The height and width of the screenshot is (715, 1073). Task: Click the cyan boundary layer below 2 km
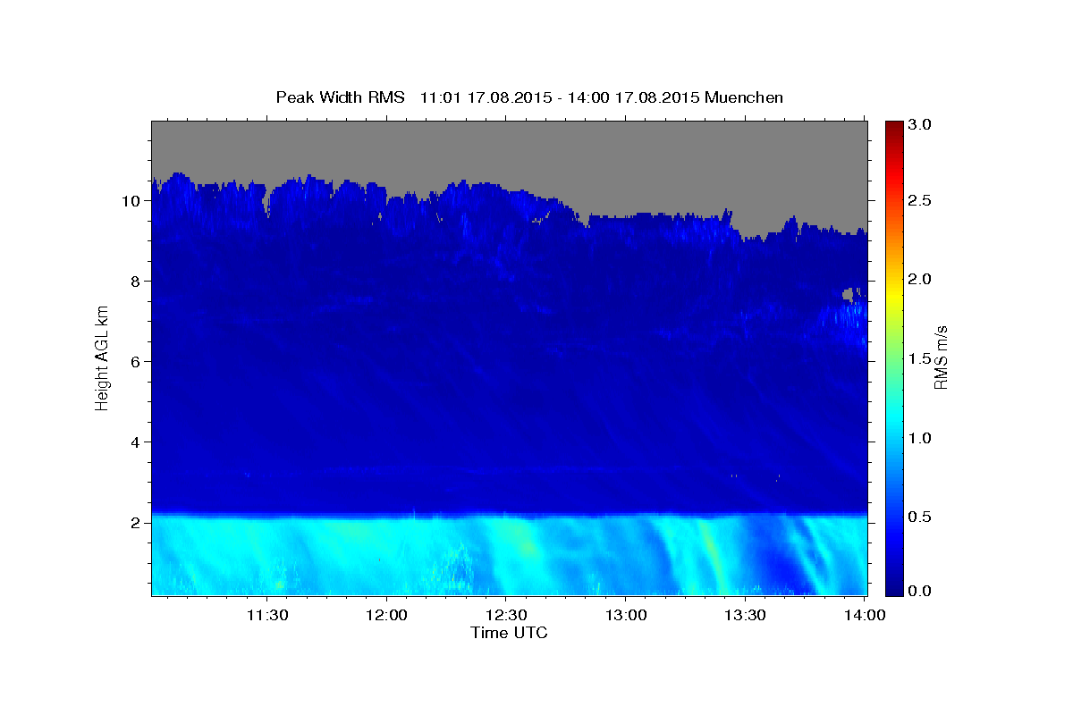point(510,556)
